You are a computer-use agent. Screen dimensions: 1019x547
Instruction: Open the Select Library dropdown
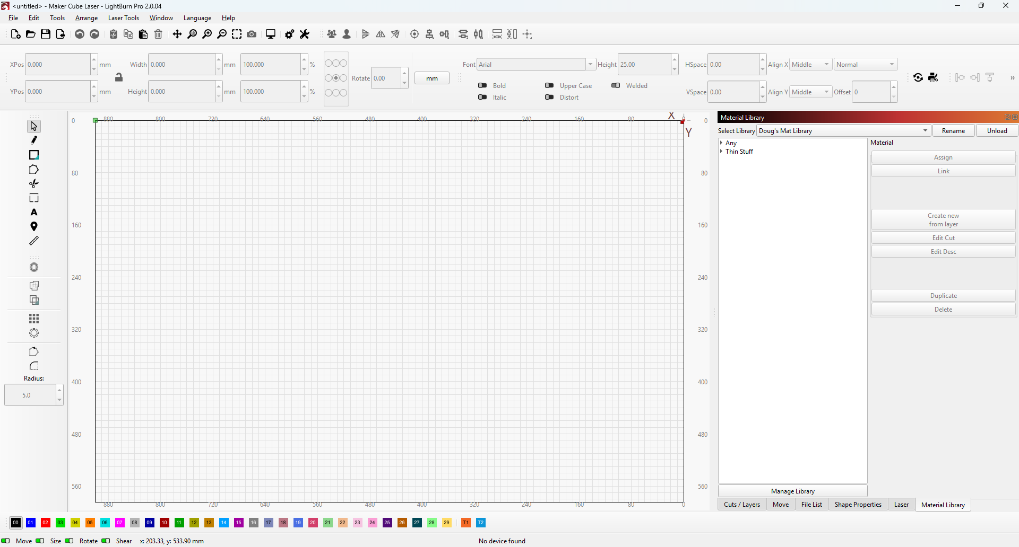coord(843,131)
